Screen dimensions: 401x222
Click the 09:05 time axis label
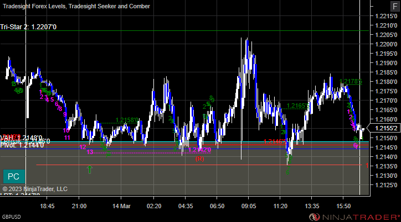click(249, 206)
